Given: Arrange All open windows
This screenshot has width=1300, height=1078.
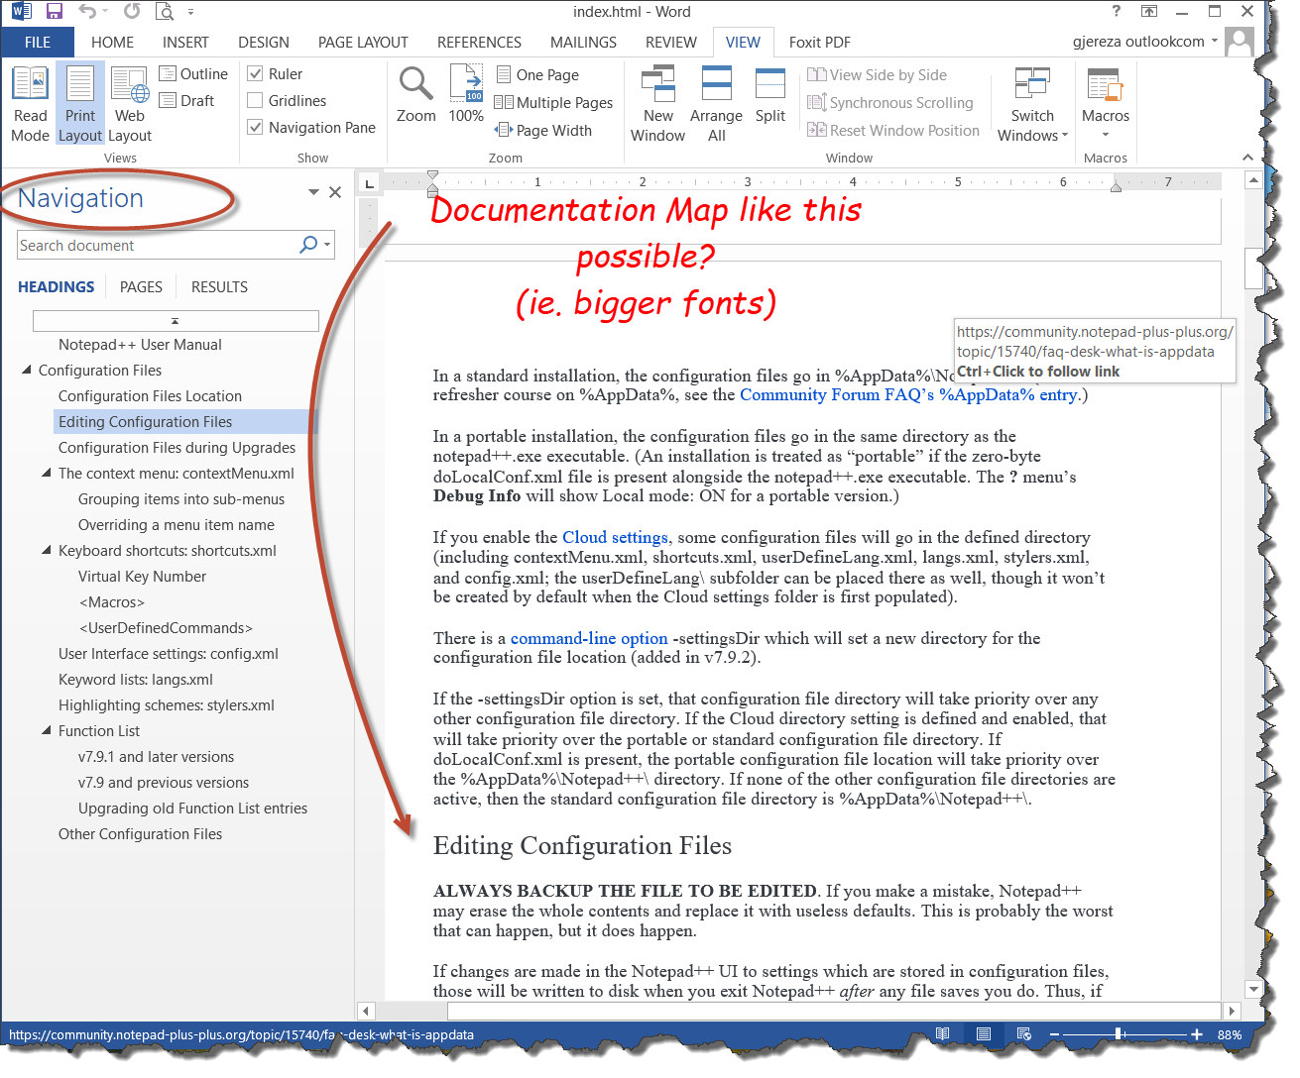Looking at the screenshot, I should 716,104.
